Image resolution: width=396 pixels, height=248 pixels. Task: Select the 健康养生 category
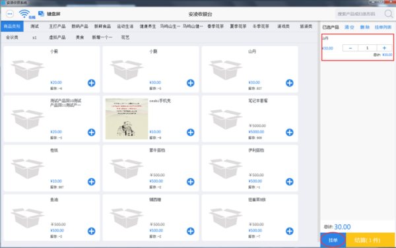pyautogui.click(x=148, y=26)
